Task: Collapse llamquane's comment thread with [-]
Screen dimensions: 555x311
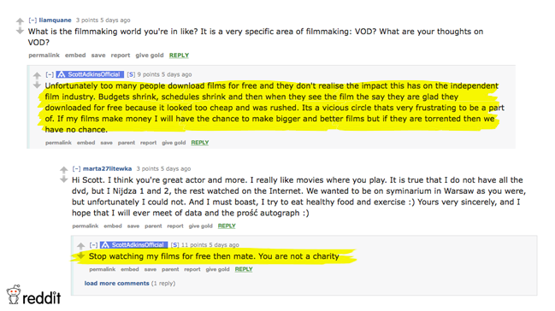Action: [32, 21]
